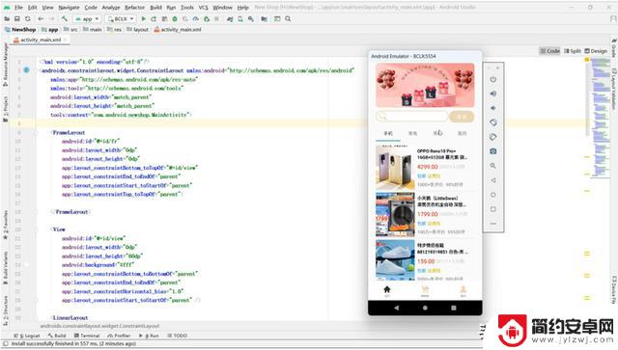Select the fourth category tab in app
Viewport: 618px width, 350px height.
(x=462, y=133)
